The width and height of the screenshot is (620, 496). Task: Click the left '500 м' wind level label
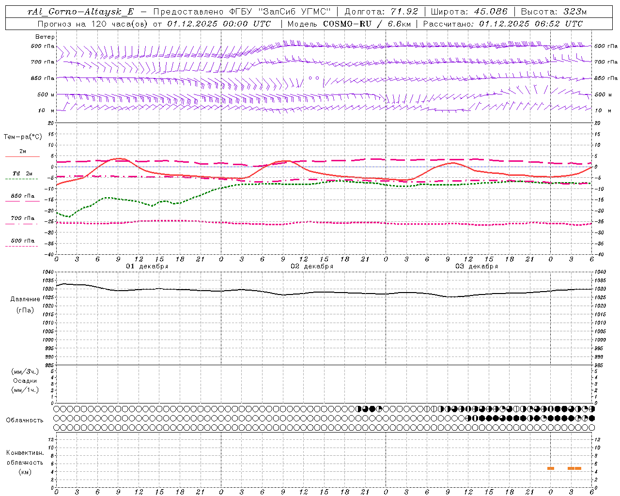click(46, 94)
